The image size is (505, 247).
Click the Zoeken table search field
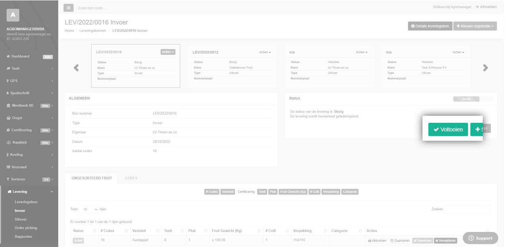click(x=467, y=209)
